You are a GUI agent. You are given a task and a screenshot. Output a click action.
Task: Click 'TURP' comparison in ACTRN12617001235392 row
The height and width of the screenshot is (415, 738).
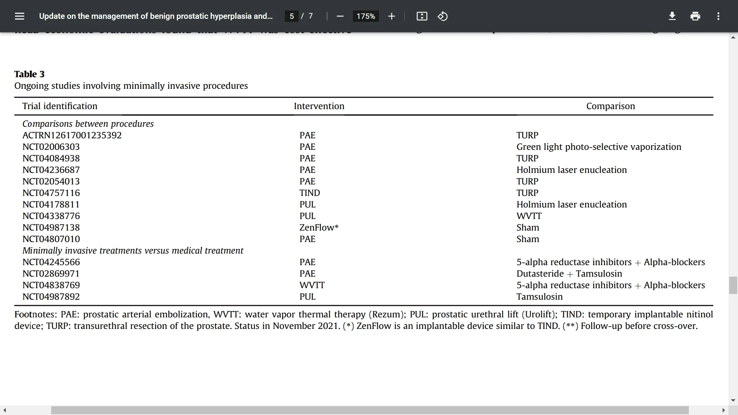pyautogui.click(x=527, y=135)
